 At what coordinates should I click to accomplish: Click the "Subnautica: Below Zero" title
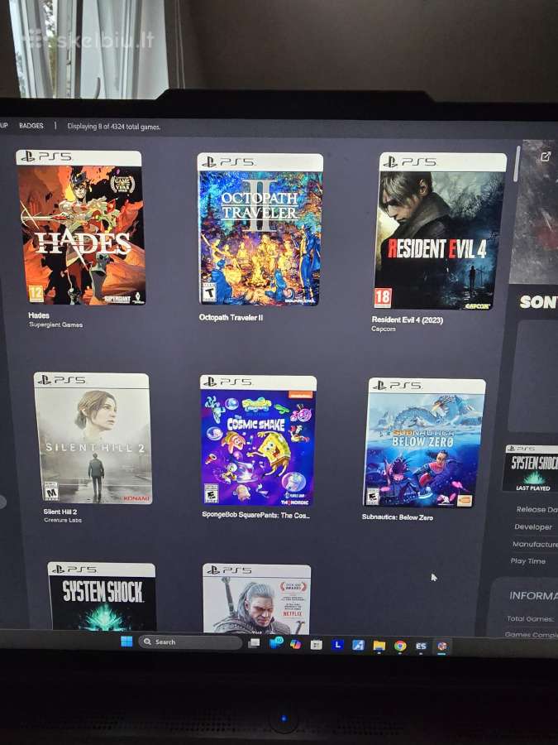(x=397, y=517)
